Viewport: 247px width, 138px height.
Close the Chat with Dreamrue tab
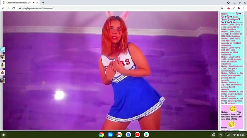click(37, 3)
